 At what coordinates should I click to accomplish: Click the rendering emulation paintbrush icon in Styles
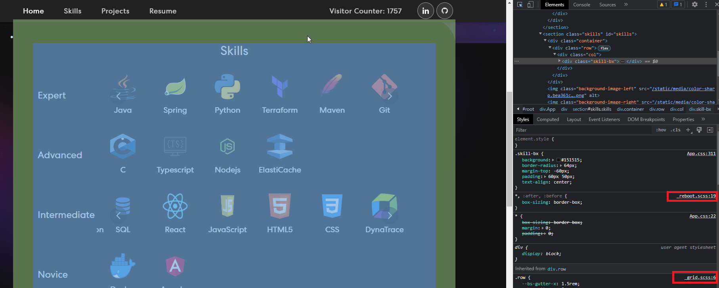tap(699, 130)
